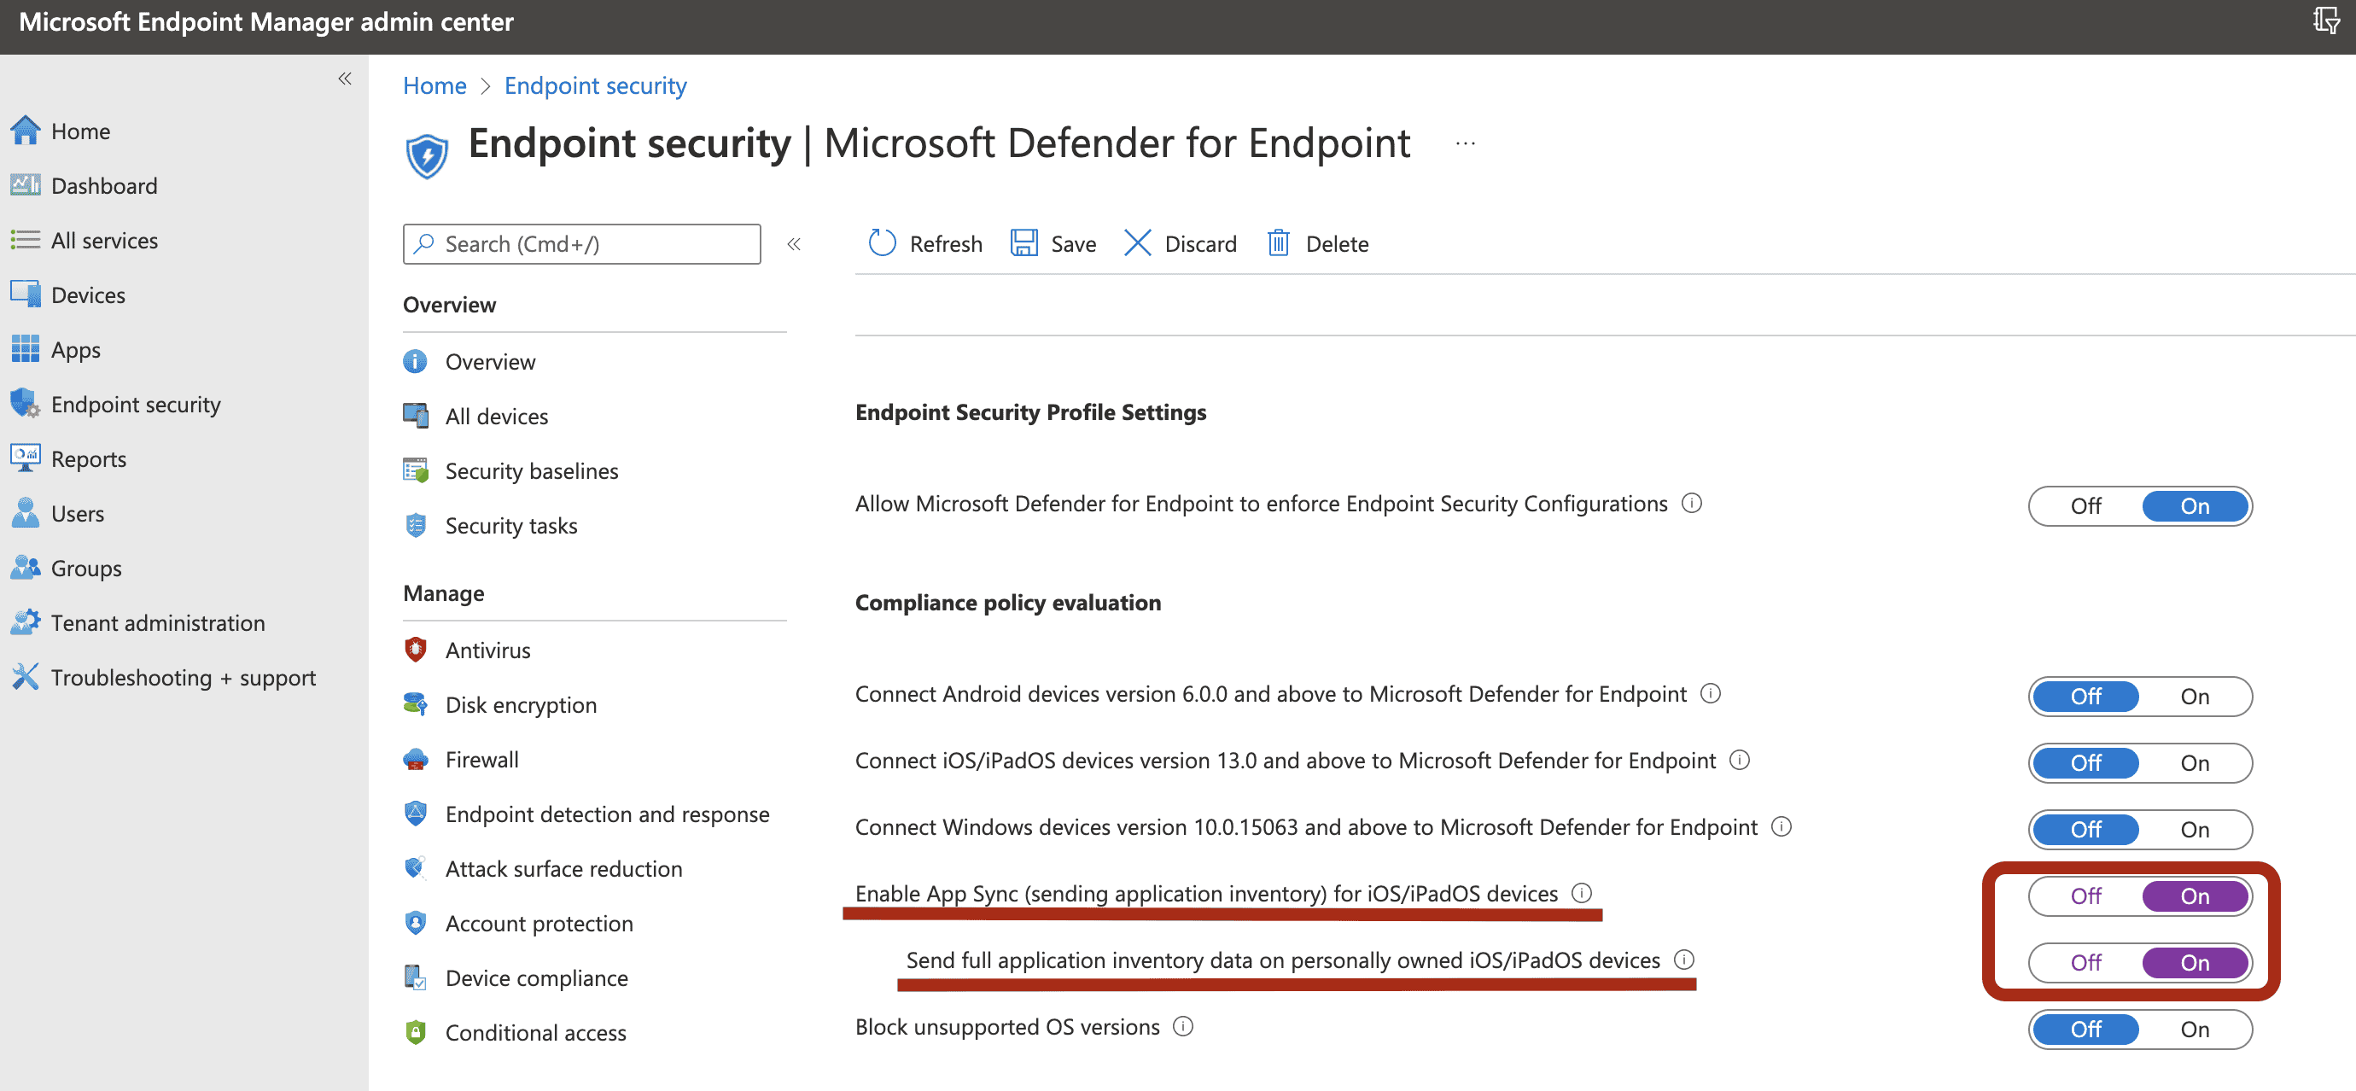
Task: Collapse the left navigation sidebar
Action: (x=345, y=79)
